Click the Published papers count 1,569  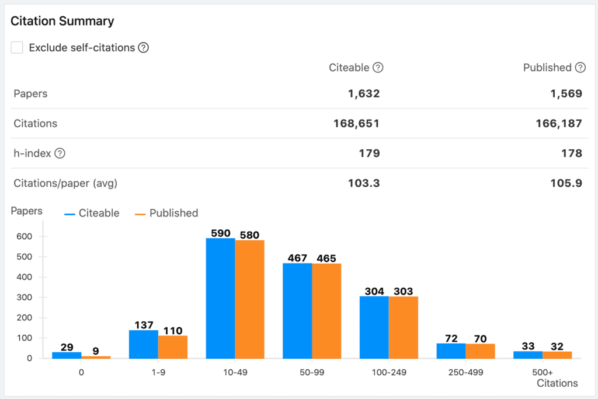(566, 94)
